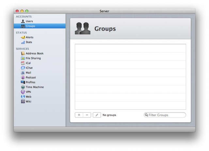Screen dimensions: 209x151
Task: Click the ACCOUNTS section header
Action: pos(24,17)
